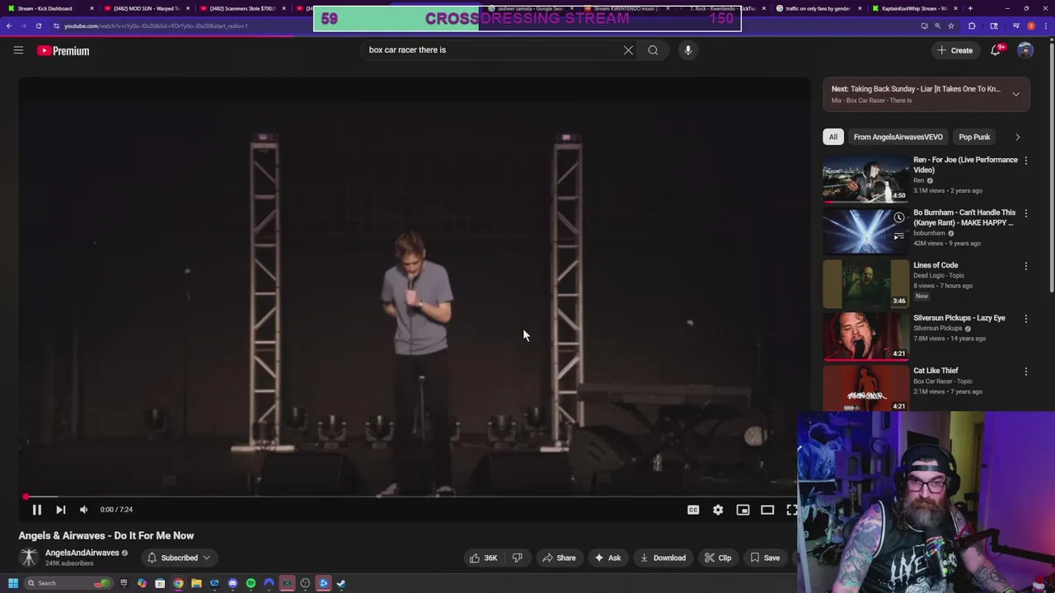
Task: Open YouTube notifications bell
Action: [x=996, y=50]
